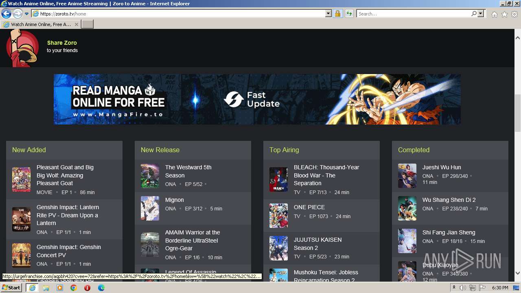Screen dimensions: 521x293
Task: Launch Windows Media Player from taskbar
Action: (60, 288)
